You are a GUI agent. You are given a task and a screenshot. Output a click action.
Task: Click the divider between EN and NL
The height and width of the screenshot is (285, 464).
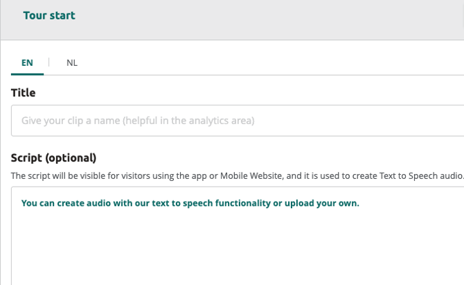[x=48, y=62]
